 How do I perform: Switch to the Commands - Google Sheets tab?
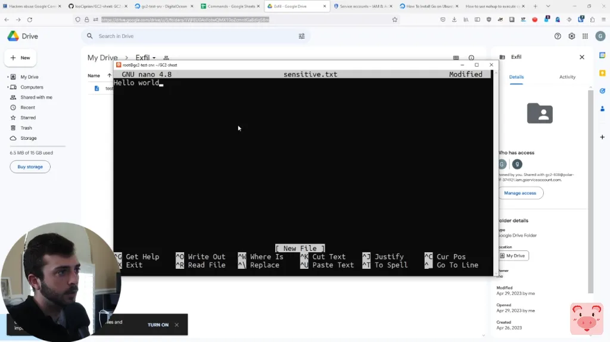(231, 6)
